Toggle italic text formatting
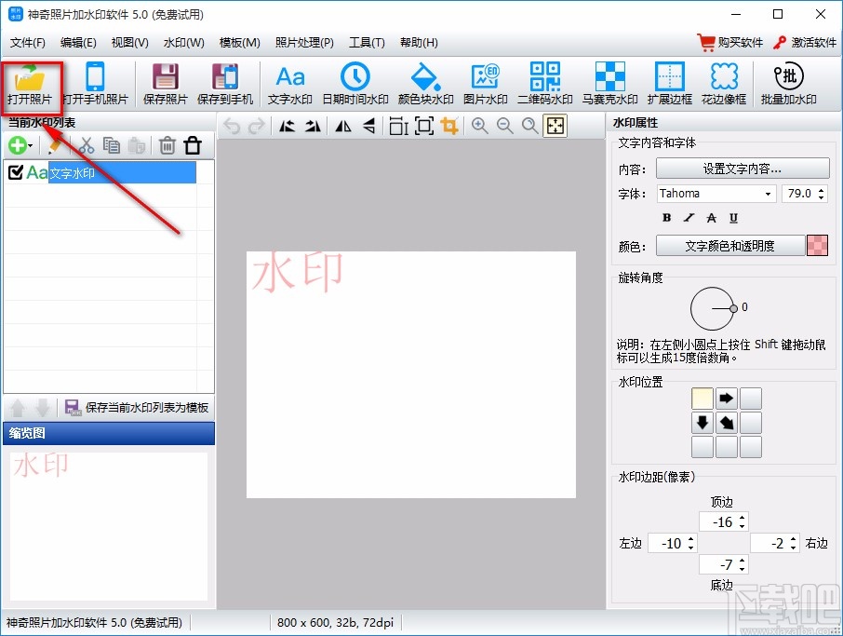843x636 pixels. point(689,218)
